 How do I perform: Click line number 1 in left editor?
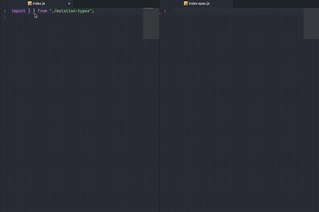(4, 11)
